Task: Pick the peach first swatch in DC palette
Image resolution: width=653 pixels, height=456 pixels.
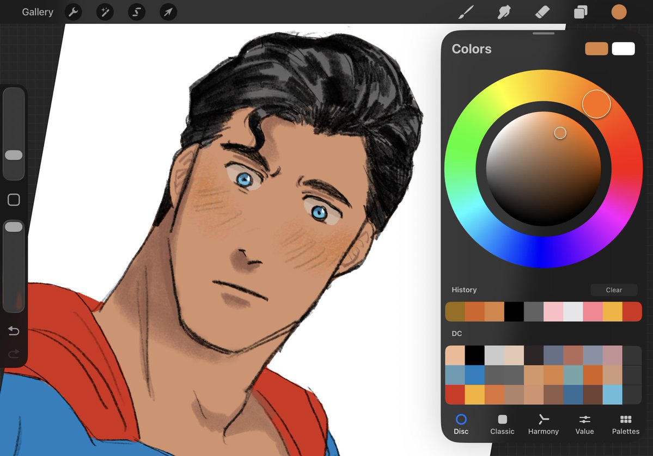Action: point(455,355)
